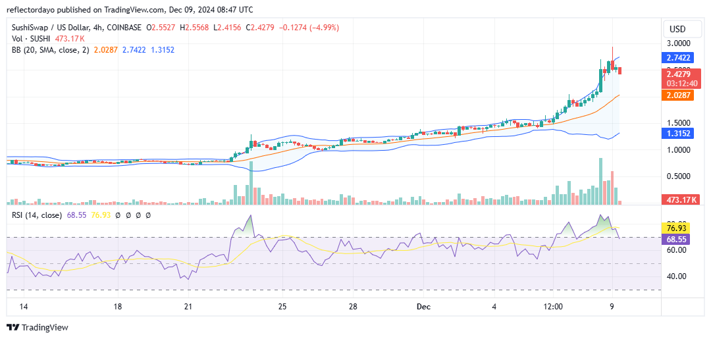
Task: Click the orange BB basis value 2.0287 in legend
Action: coord(104,50)
